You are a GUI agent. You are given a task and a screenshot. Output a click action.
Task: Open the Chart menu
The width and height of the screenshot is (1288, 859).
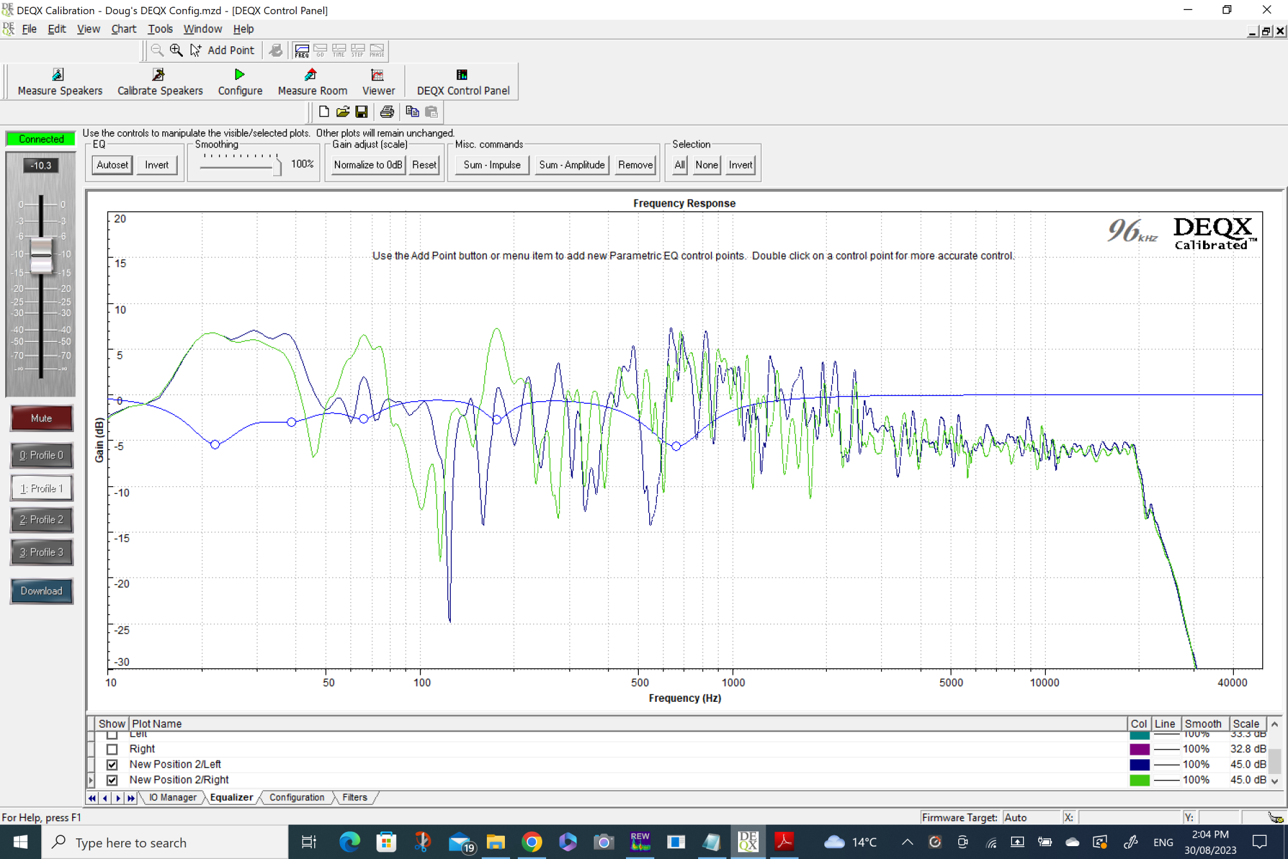click(124, 29)
